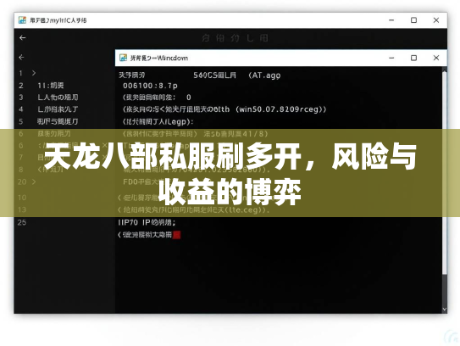Select the sidebar row on line number 5
Screen dimensions: 460x346
(x=58, y=121)
